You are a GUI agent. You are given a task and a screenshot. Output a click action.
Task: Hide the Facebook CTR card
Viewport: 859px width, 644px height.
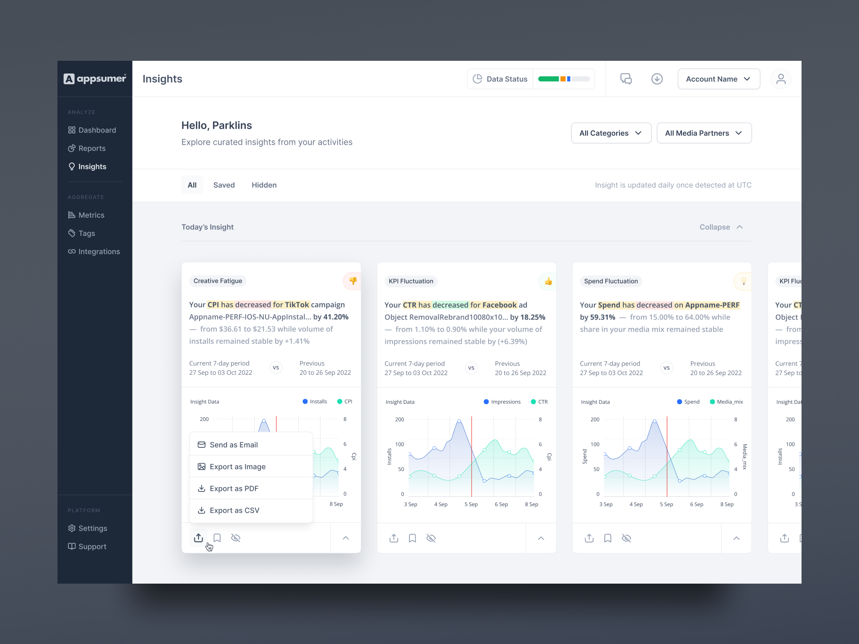point(431,538)
